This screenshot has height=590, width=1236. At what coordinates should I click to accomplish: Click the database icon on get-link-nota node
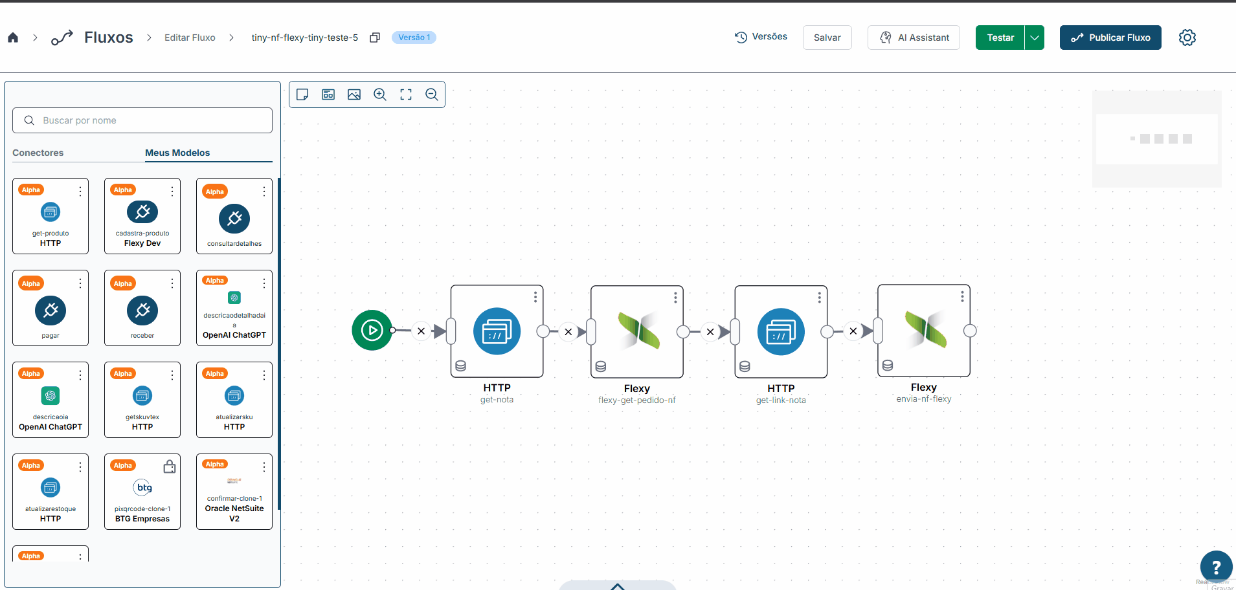click(x=745, y=366)
